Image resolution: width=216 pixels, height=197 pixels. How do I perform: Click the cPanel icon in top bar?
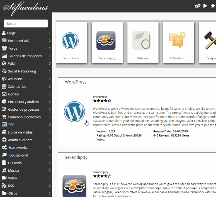click(198, 6)
